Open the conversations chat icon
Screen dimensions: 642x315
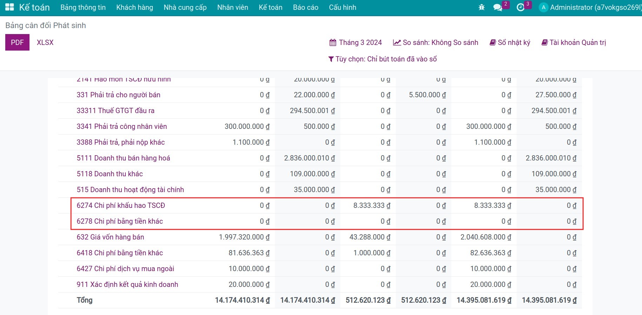tap(498, 7)
